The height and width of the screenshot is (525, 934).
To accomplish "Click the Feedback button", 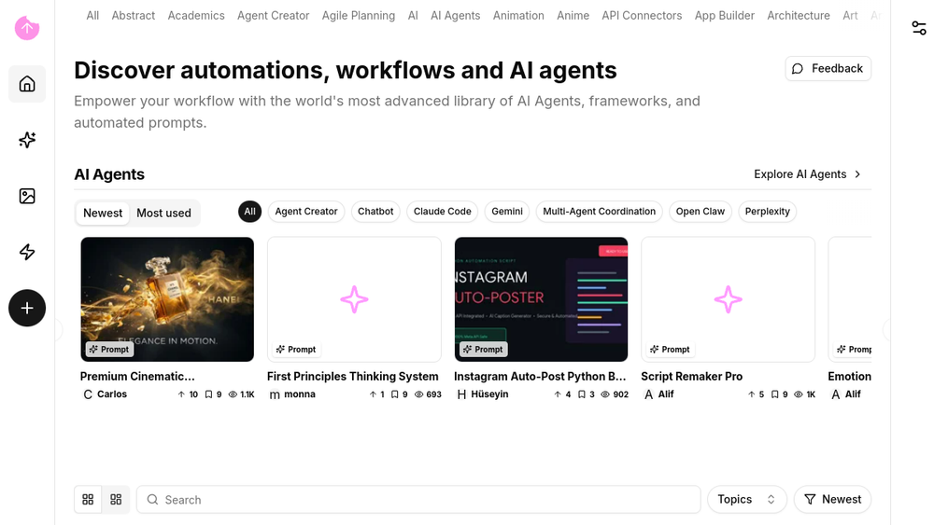I will point(828,68).
